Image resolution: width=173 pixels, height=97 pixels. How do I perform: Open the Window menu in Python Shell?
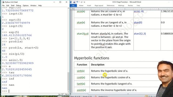pos(33,5)
